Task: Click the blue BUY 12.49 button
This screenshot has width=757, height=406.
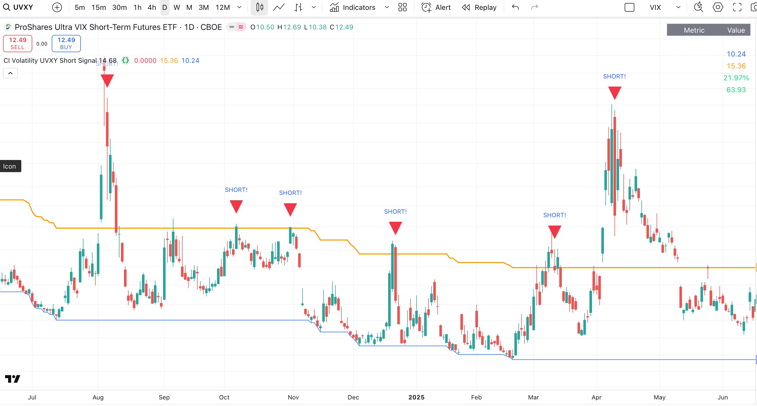Action: click(66, 44)
